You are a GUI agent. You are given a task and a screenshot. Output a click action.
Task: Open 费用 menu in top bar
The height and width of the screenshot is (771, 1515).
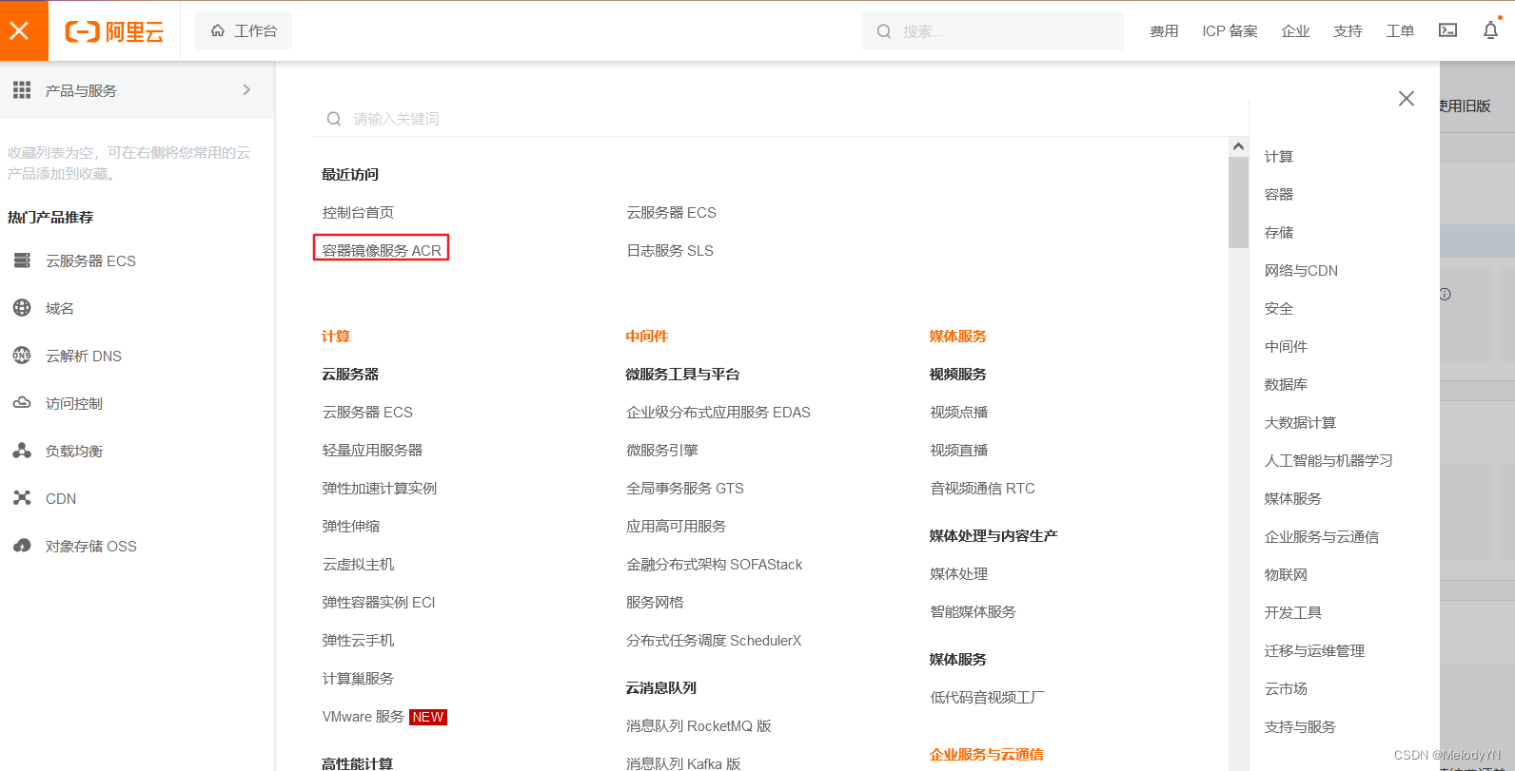point(1164,31)
